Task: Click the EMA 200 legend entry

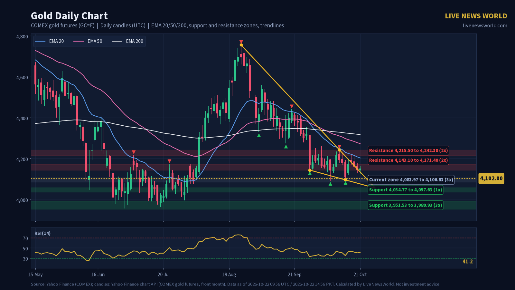Action: [127, 41]
